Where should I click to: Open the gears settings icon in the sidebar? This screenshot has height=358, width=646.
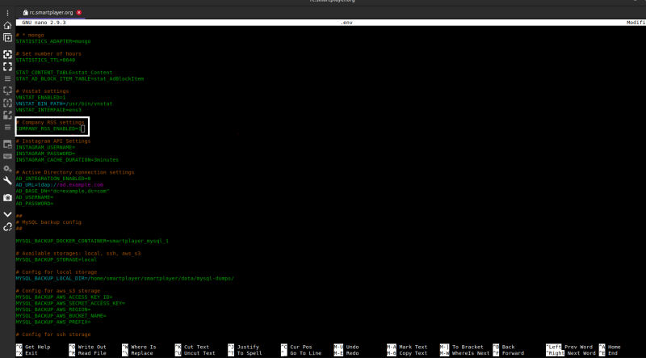pyautogui.click(x=7, y=167)
